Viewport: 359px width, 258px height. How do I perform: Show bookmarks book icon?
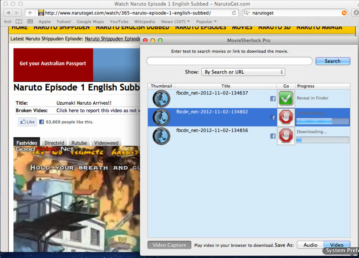pyautogui.click(x=19, y=21)
